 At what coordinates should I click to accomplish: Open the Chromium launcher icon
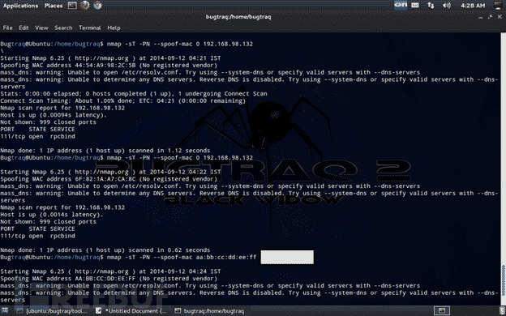click(x=97, y=5)
